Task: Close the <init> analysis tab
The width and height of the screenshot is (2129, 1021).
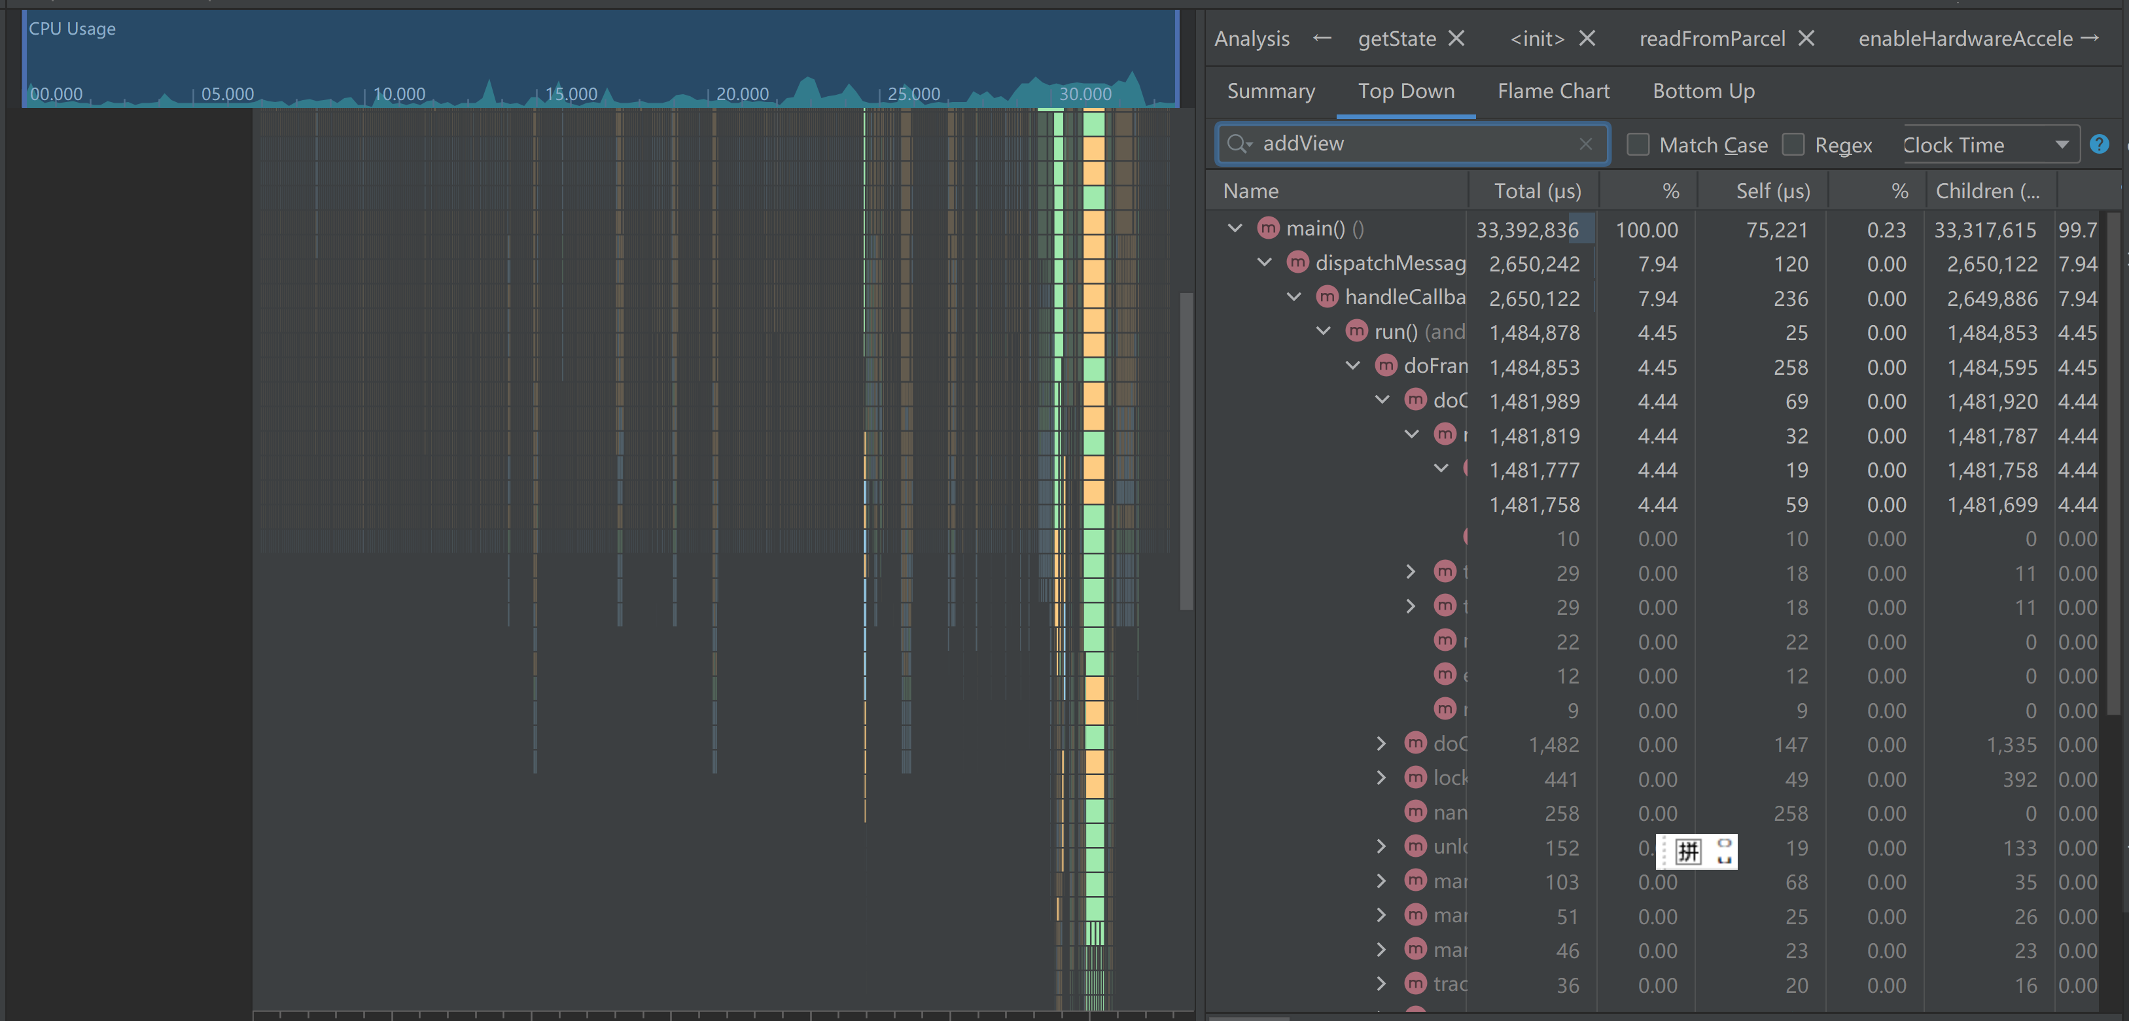Action: pos(1587,39)
